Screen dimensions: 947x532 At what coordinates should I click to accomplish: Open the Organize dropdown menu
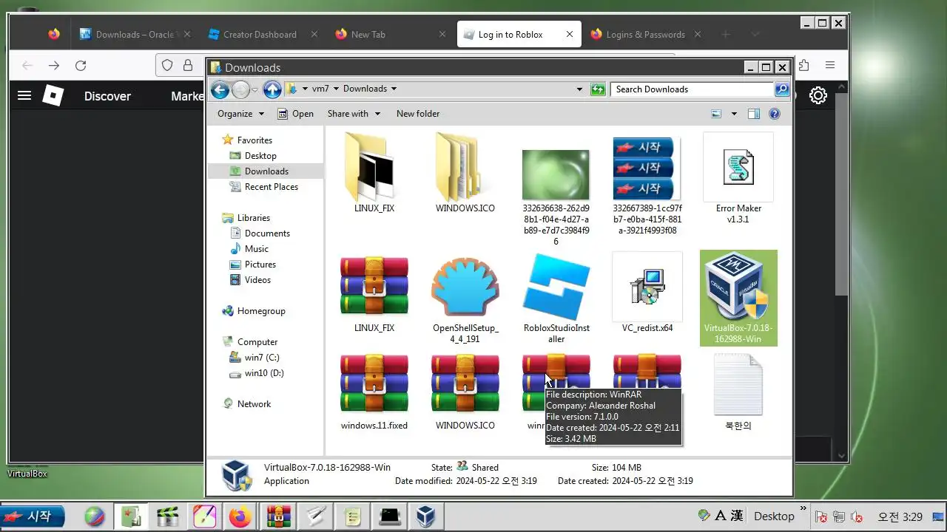[240, 114]
